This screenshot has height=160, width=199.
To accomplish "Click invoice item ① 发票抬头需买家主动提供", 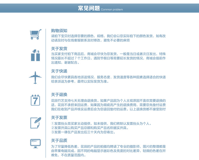I will tap(101, 123).
